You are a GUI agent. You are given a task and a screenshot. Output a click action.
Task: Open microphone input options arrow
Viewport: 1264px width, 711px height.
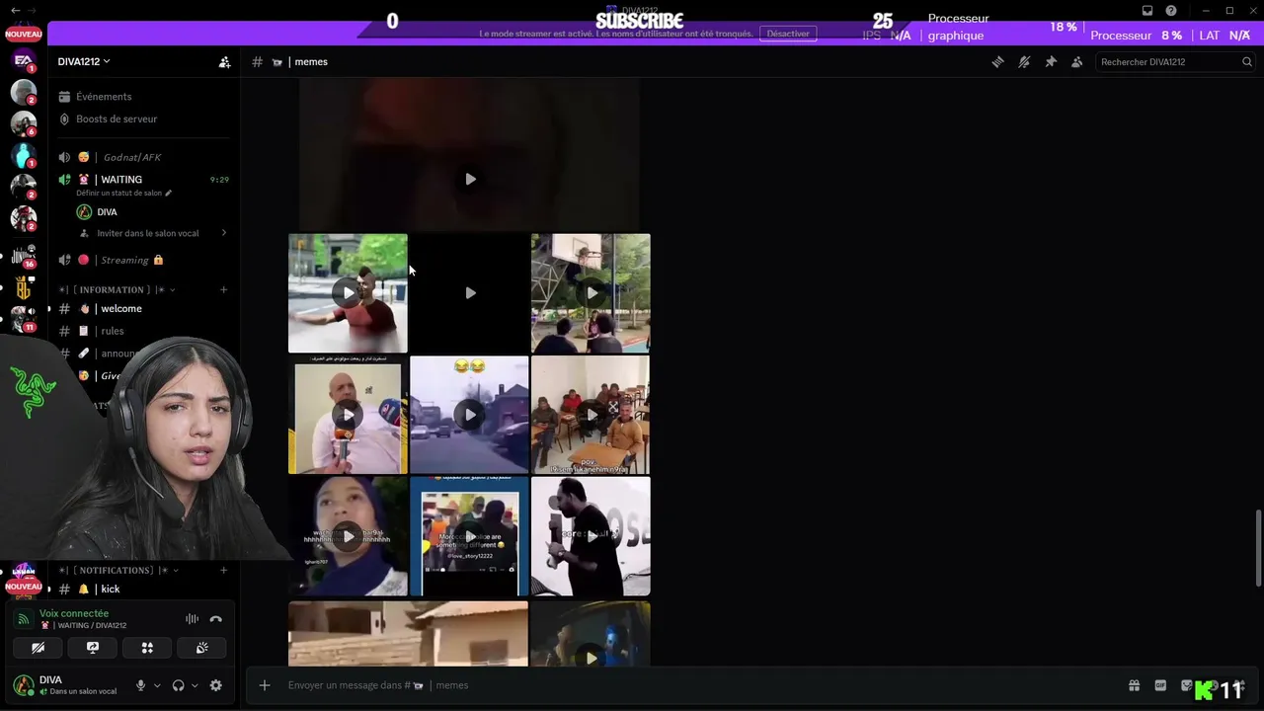point(157,685)
